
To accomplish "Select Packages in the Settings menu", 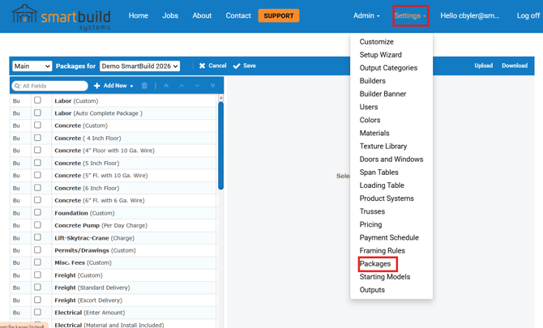I will (x=375, y=264).
